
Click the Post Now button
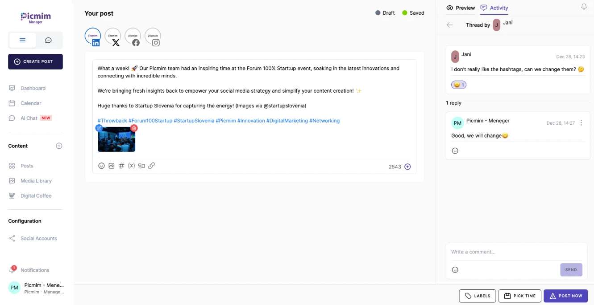click(566, 296)
